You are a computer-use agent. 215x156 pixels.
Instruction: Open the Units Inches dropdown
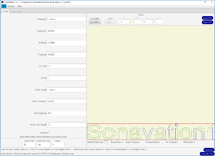click(110, 22)
